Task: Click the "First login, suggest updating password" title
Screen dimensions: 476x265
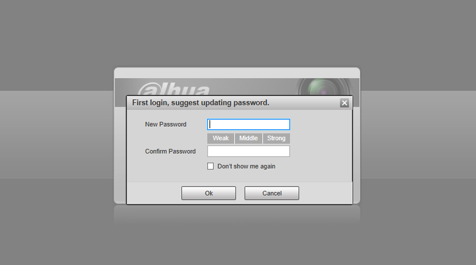Action: [x=201, y=102]
